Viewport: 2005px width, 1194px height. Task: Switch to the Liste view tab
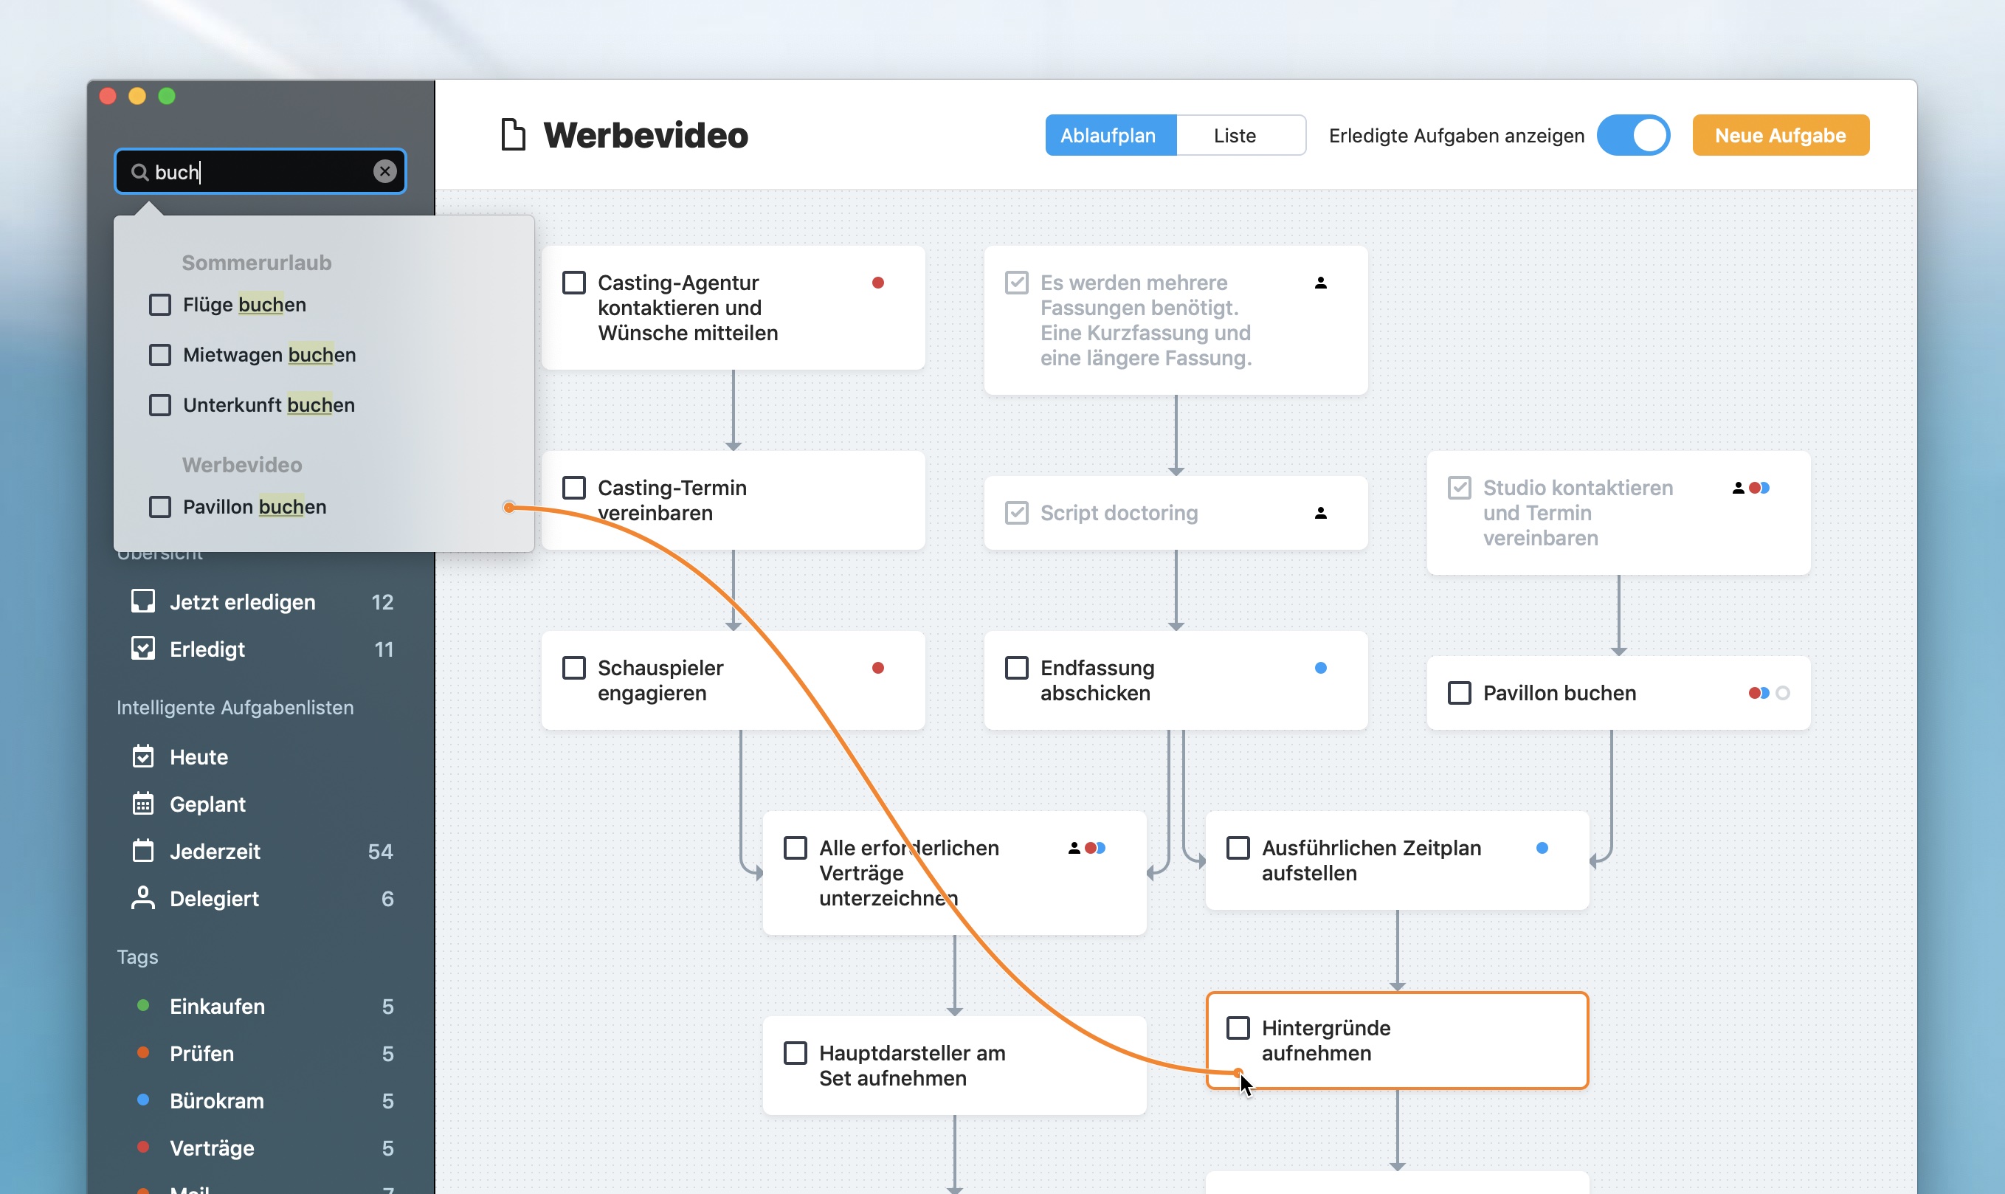tap(1235, 135)
